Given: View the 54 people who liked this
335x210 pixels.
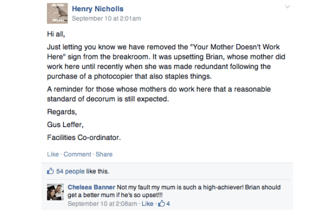Looking at the screenshot, I should pos(70,171).
